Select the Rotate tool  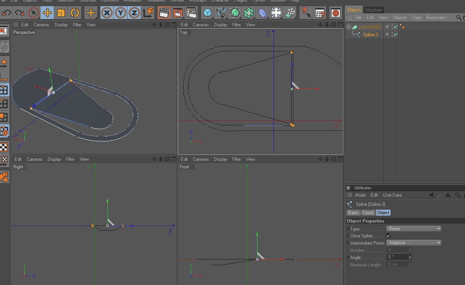[x=75, y=13]
